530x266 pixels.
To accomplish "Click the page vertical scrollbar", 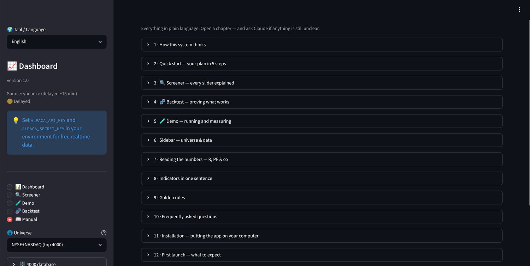I will 529,113.
